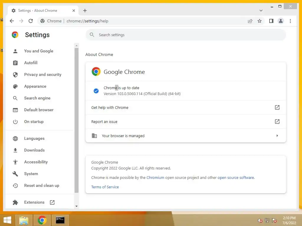Open the three-dot Chrome menu
The height and width of the screenshot is (226, 302).
pos(290,21)
